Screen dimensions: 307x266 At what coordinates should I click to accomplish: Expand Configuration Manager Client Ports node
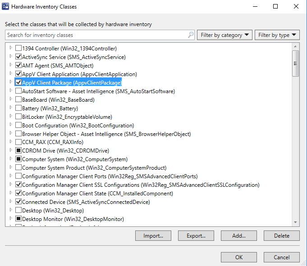tap(11, 176)
